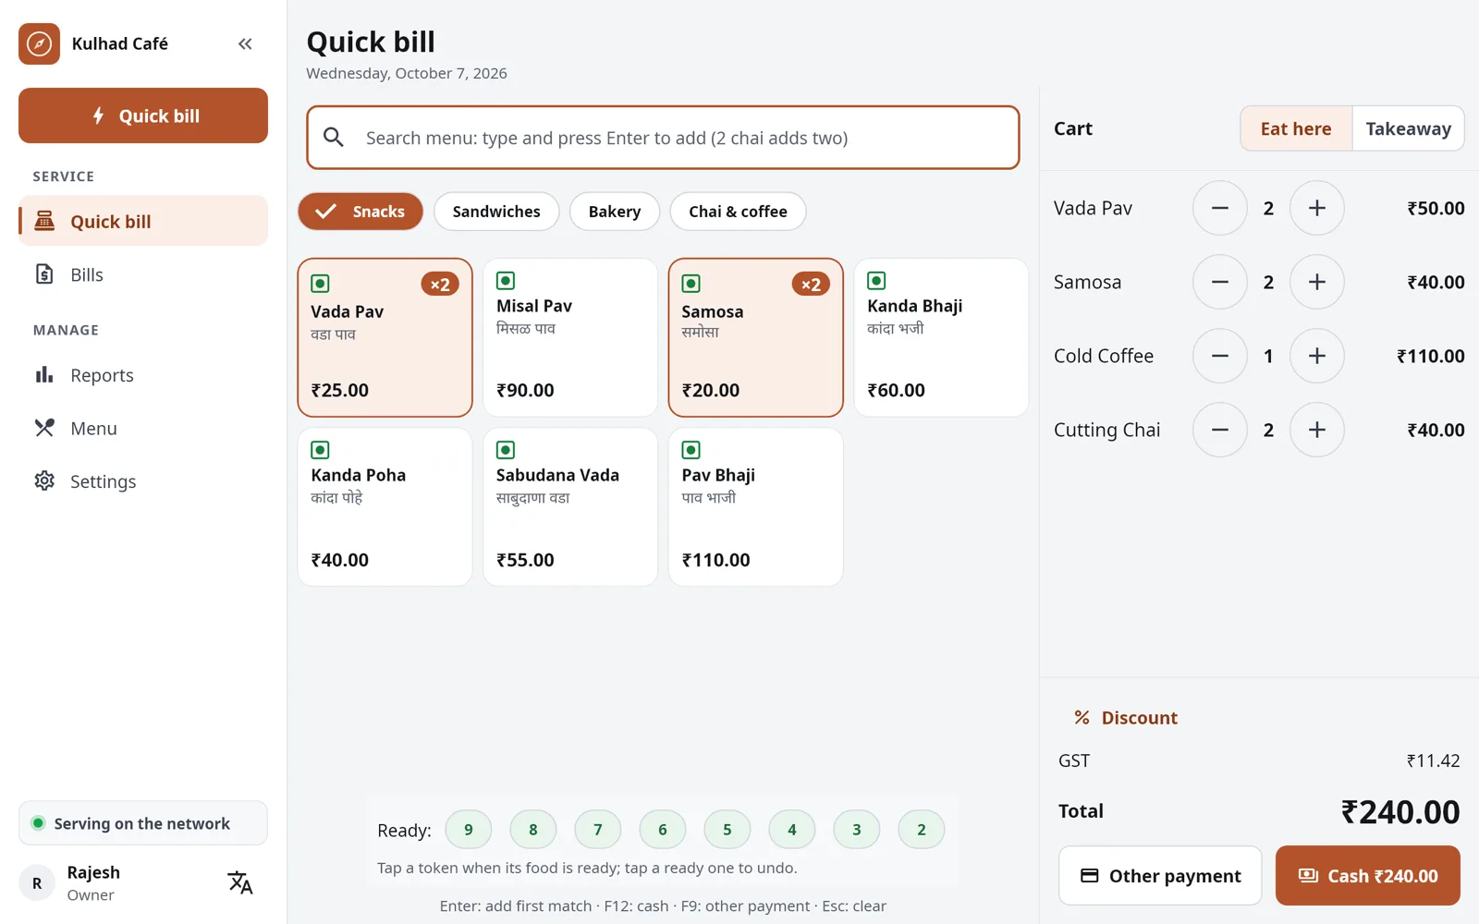Screen dimensions: 1479x924
Task: Select the Bakery category chip
Action: [615, 212]
